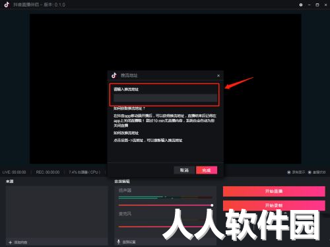Close the stream address dialog
330x247 pixels.
click(x=218, y=75)
